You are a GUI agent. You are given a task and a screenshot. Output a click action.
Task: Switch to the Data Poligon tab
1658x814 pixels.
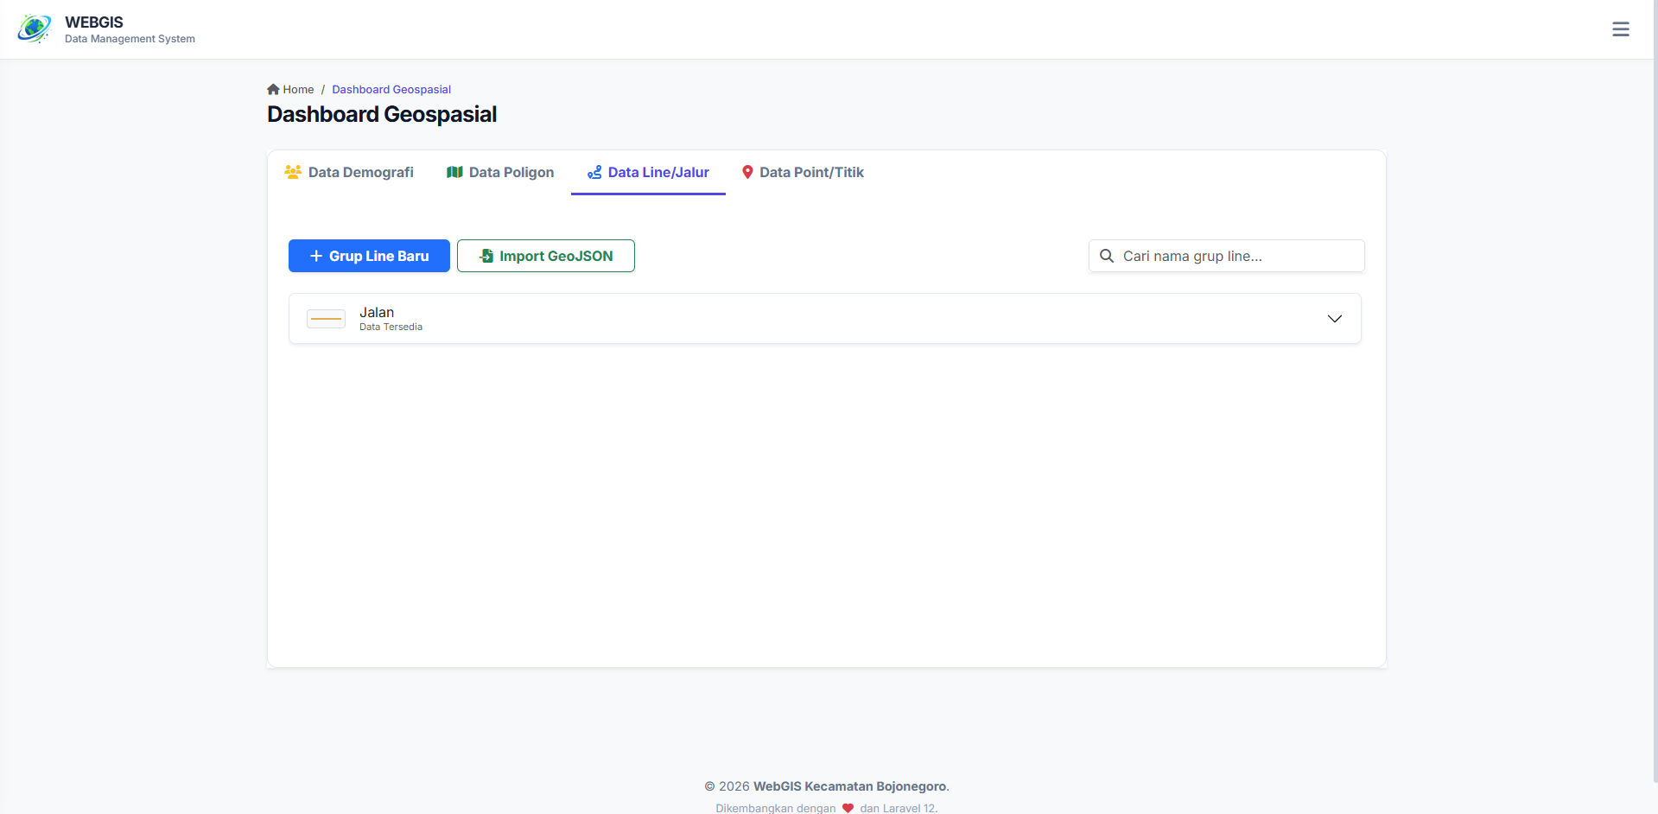511,172
